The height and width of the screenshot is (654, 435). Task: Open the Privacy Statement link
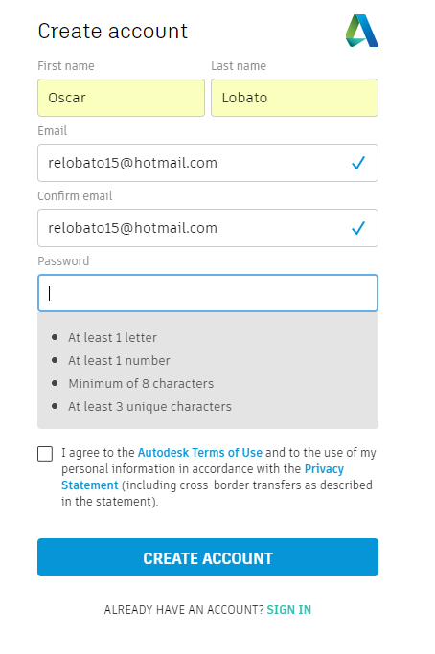[324, 469]
